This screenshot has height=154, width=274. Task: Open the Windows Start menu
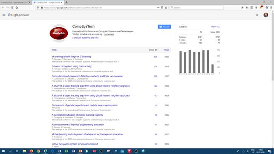[x=3, y=151]
